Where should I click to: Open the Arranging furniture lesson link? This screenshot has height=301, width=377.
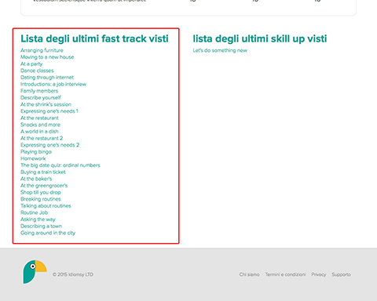click(42, 50)
